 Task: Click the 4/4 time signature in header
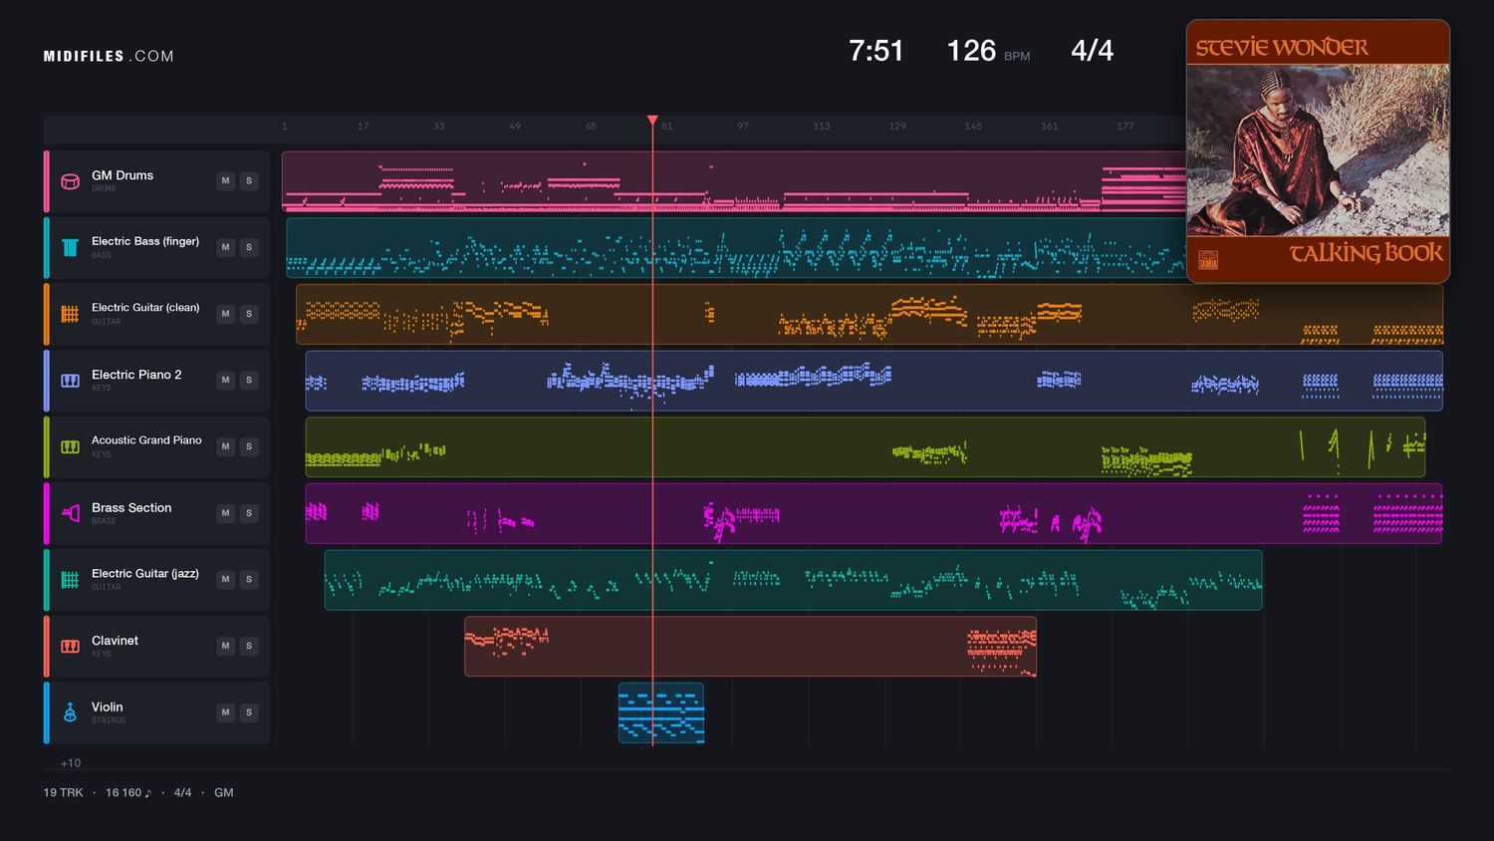[x=1092, y=51]
